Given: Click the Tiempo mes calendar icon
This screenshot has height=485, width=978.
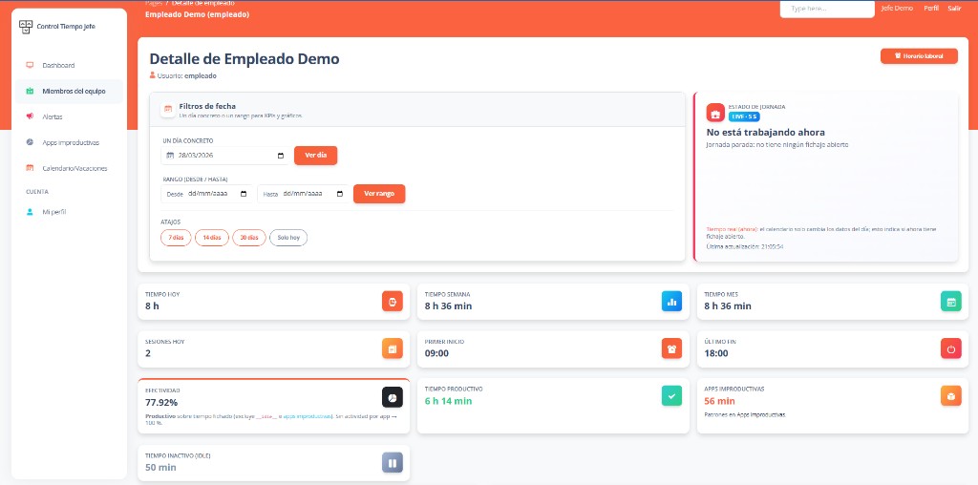Looking at the screenshot, I should [951, 302].
